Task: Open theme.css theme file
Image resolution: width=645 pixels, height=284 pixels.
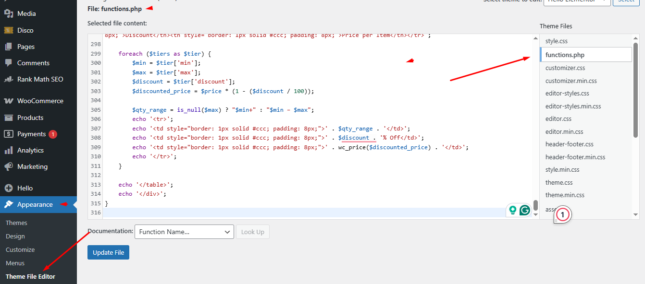Action: [x=559, y=182]
